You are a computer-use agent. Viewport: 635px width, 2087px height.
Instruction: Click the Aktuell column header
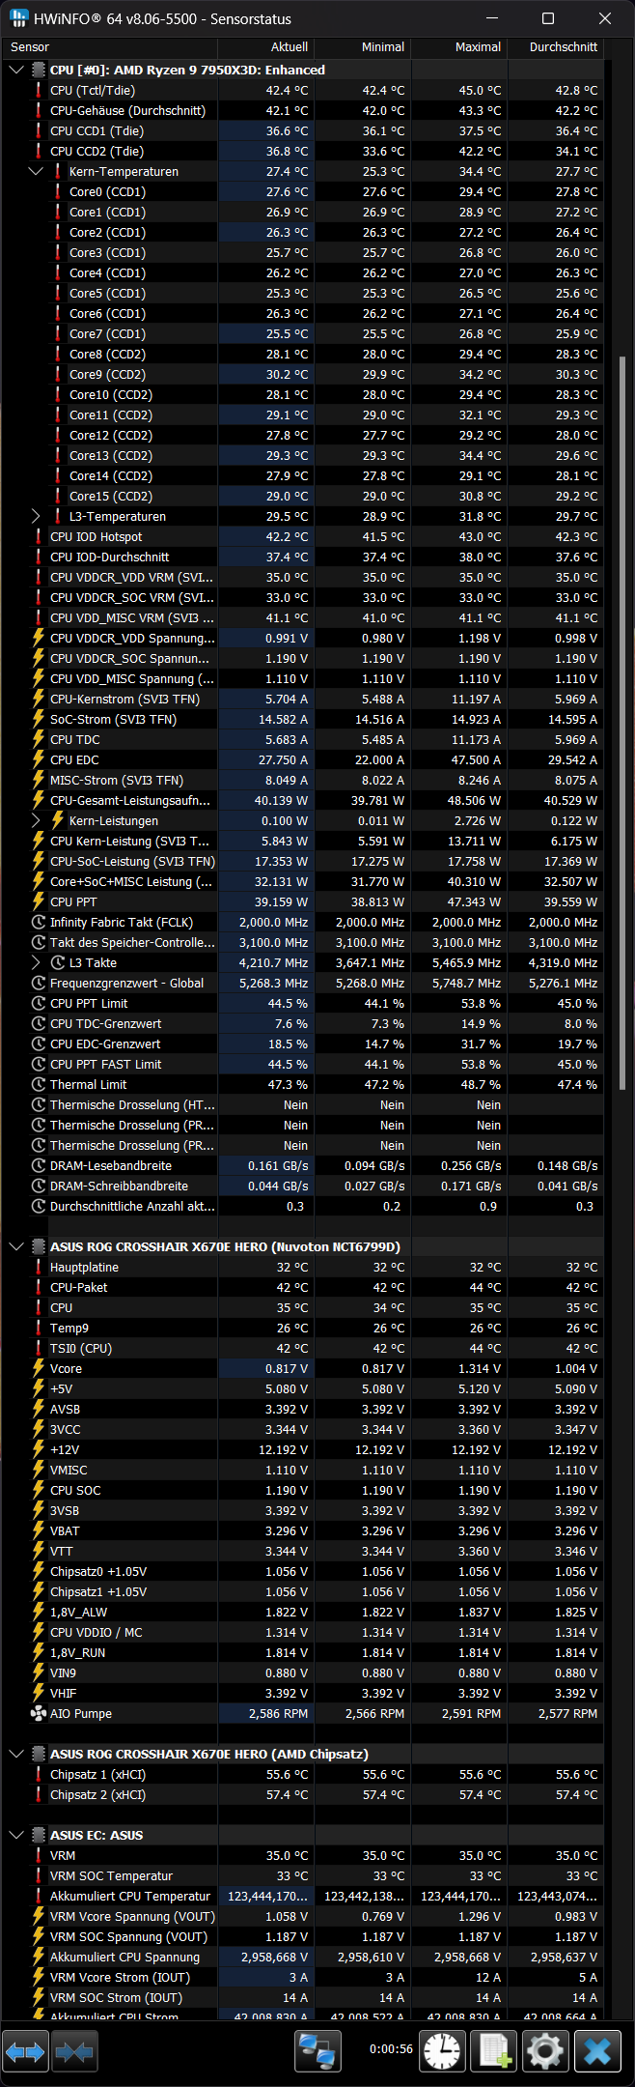point(266,46)
